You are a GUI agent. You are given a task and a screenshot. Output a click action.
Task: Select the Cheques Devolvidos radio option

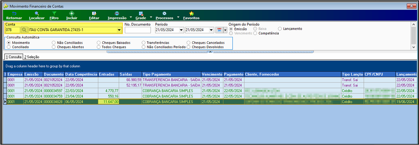188,47
